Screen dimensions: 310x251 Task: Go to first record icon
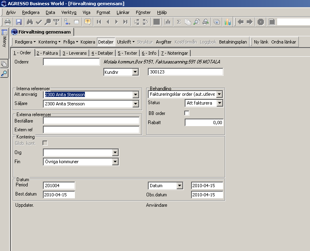[99, 22]
